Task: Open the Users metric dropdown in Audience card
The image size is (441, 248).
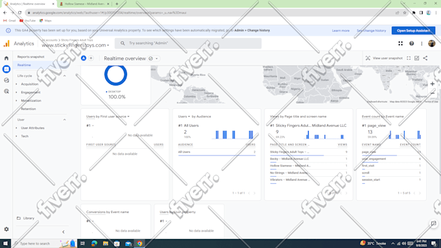Action: tap(184, 117)
